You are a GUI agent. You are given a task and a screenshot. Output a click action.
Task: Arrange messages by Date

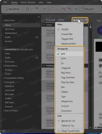click(69, 54)
